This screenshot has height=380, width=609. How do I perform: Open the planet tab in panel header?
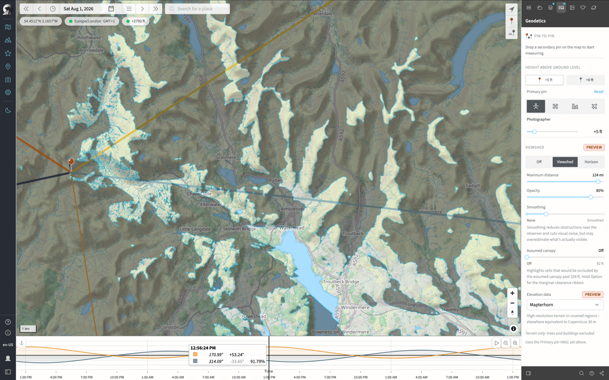pyautogui.click(x=593, y=8)
